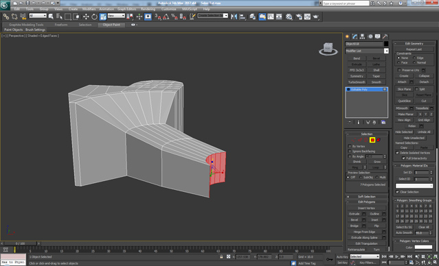Select the SubObj preview selection radio
The height and width of the screenshot is (266, 439).
pyautogui.click(x=361, y=178)
